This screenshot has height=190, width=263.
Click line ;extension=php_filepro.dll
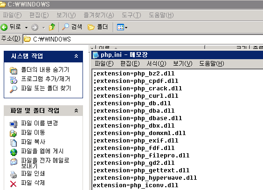pos(141,156)
